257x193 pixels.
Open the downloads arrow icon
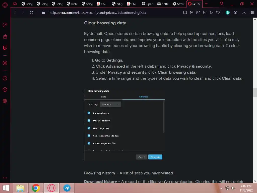click(x=244, y=13)
